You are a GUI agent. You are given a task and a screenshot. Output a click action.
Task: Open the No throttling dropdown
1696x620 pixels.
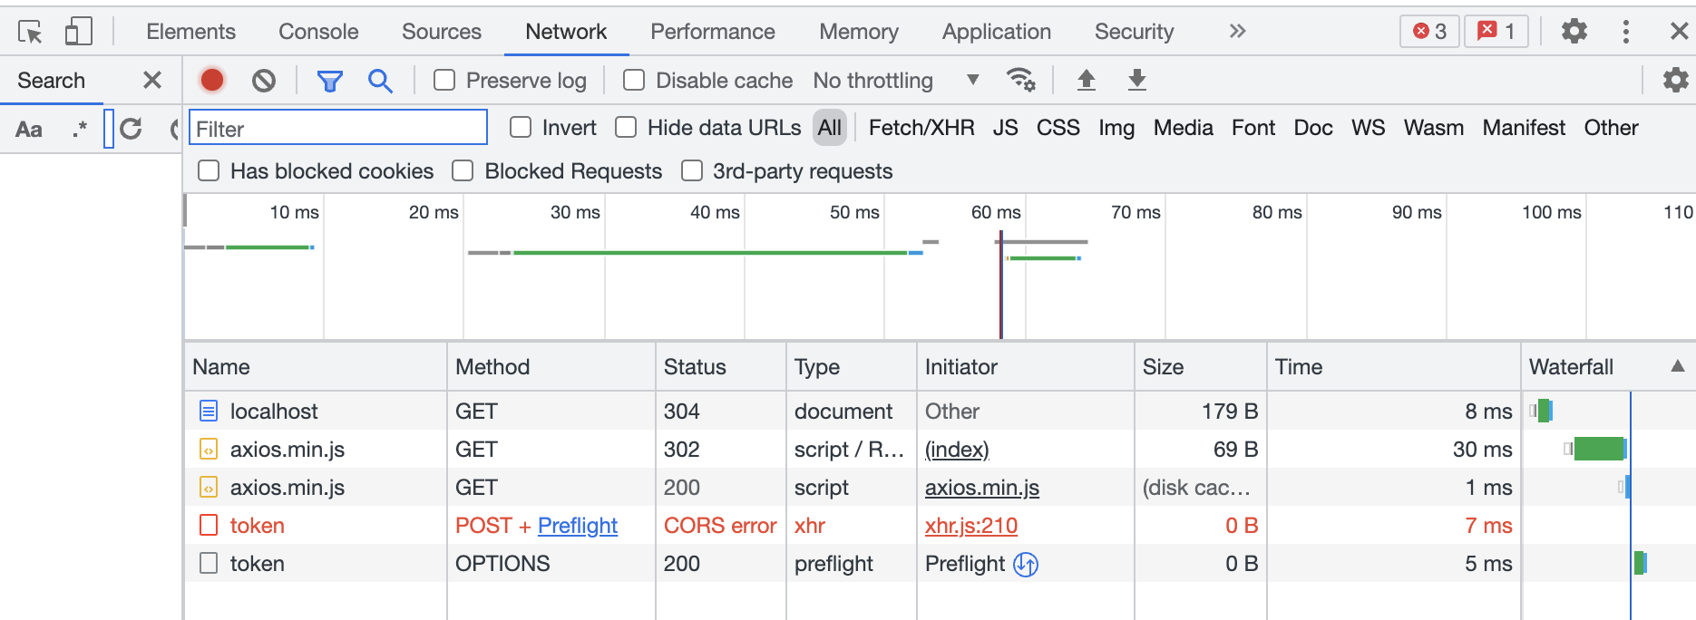click(x=895, y=81)
